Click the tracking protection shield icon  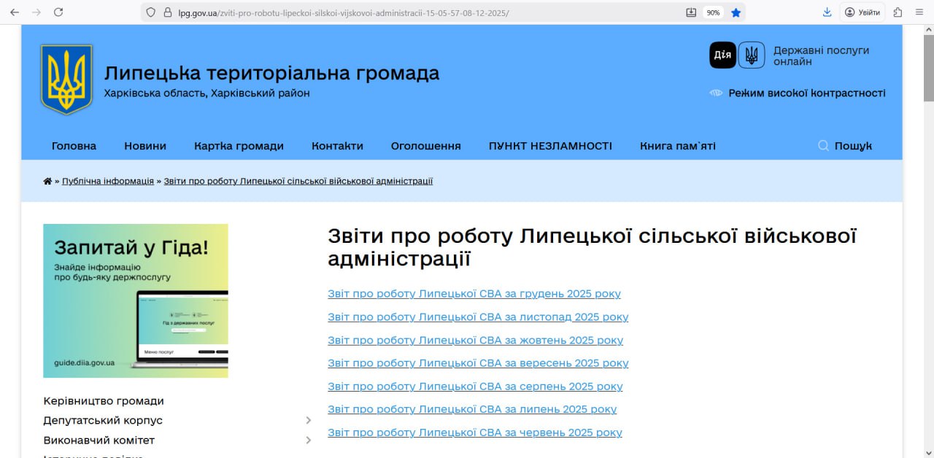151,12
